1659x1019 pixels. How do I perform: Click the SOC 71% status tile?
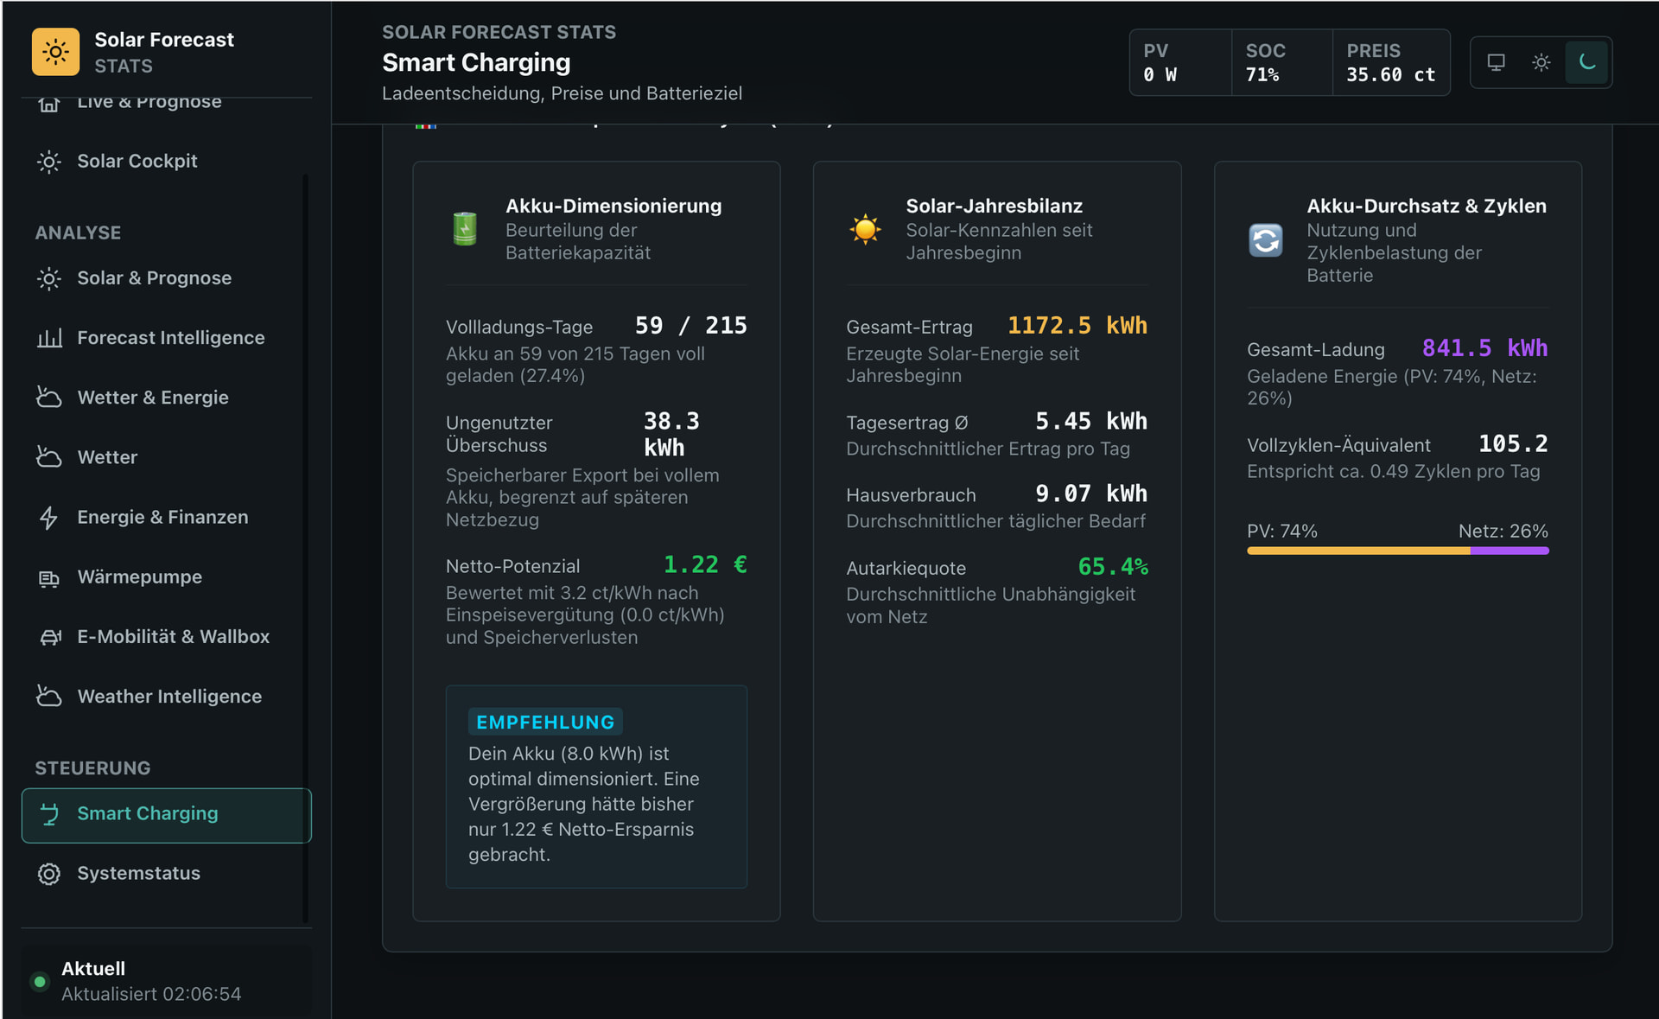click(1281, 63)
